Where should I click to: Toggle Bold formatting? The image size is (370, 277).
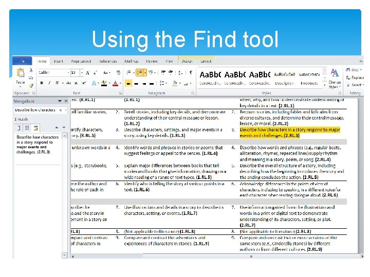tap(42, 83)
